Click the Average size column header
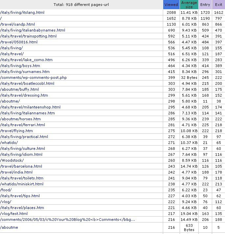Screen dimensions: 225x234 189,5
